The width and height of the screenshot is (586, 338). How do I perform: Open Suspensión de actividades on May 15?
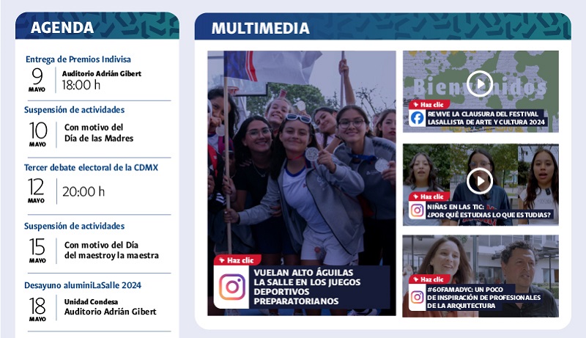click(74, 226)
